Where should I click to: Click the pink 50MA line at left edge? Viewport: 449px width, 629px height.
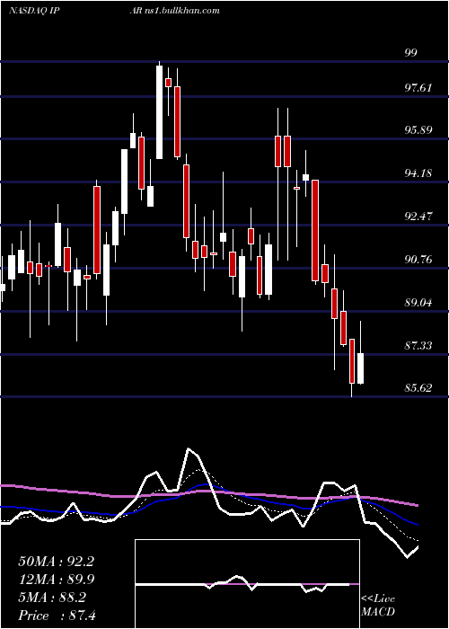click(8, 486)
